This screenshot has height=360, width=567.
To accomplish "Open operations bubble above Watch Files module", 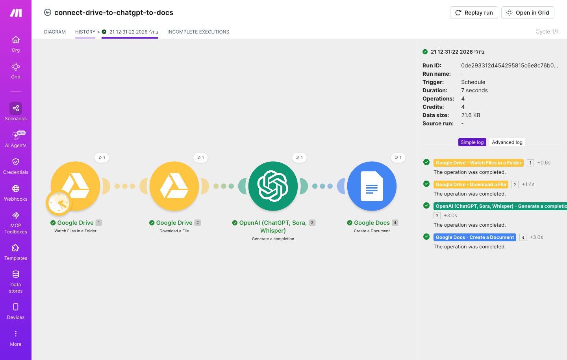I will 102,158.
